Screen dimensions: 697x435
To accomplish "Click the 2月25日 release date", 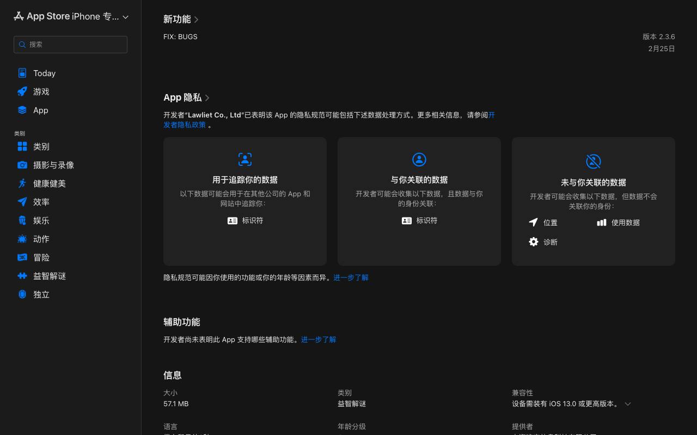I will [x=662, y=49].
